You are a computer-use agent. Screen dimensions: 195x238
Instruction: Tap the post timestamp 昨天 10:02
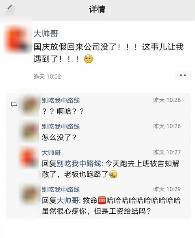point(47,77)
